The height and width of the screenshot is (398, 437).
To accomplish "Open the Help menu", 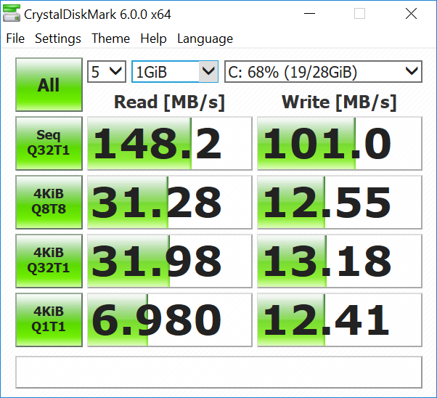I will 153,38.
